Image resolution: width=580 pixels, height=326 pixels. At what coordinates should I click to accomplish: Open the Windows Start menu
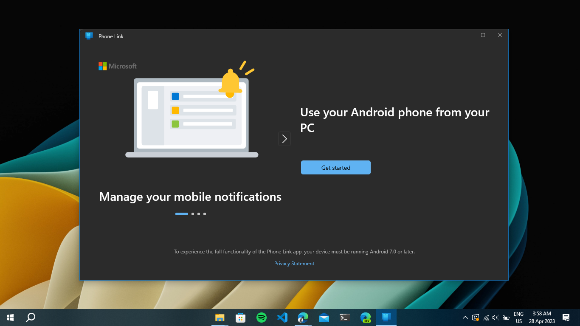click(10, 318)
